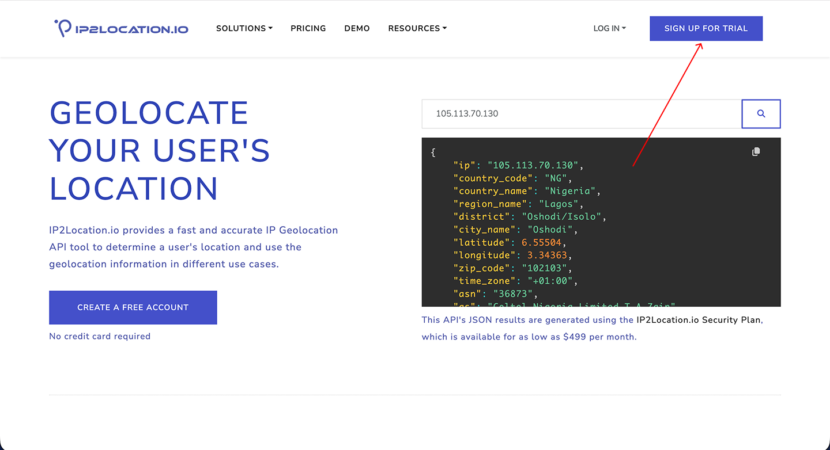Click the "zip_code": "102103" line
This screenshot has width=830, height=450.
513,268
